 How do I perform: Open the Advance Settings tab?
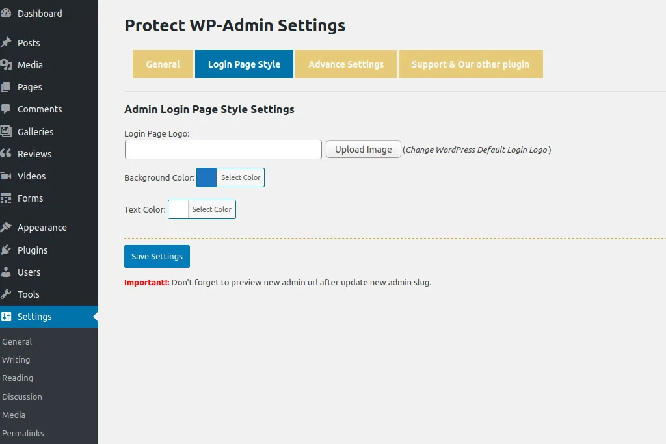[345, 64]
